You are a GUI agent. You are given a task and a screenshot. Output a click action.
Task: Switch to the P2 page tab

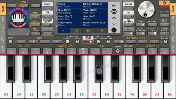(x=76, y=31)
